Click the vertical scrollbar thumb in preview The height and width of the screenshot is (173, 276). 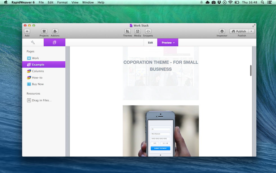tap(251, 71)
